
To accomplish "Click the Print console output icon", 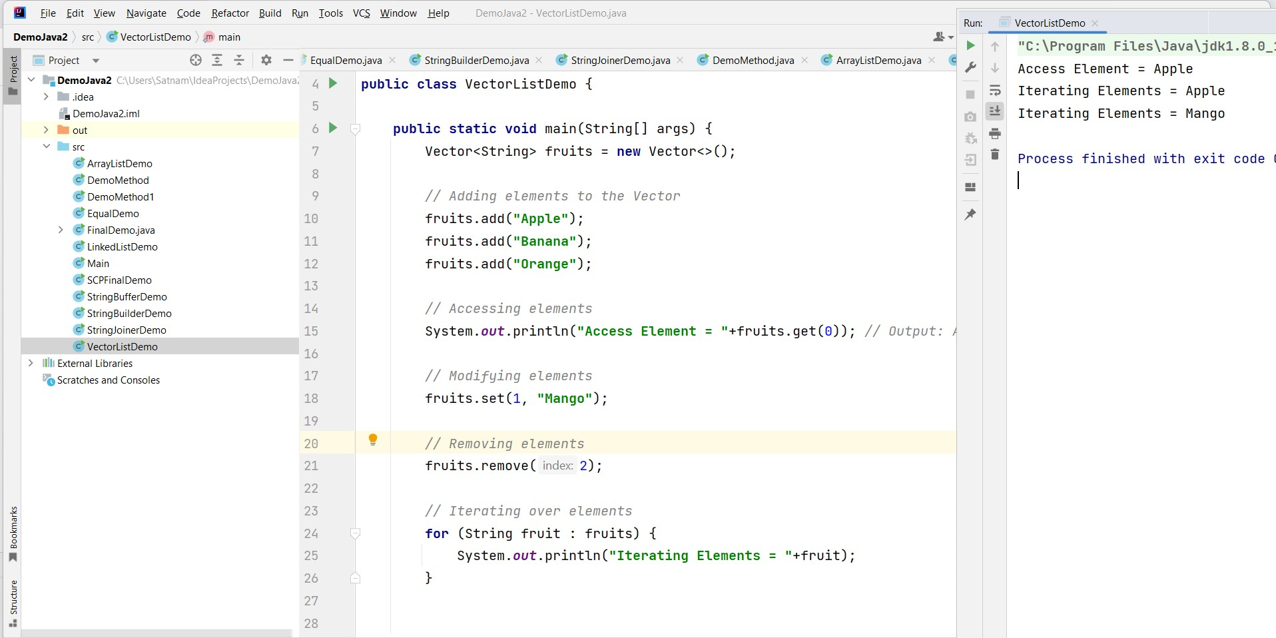I will tap(995, 134).
